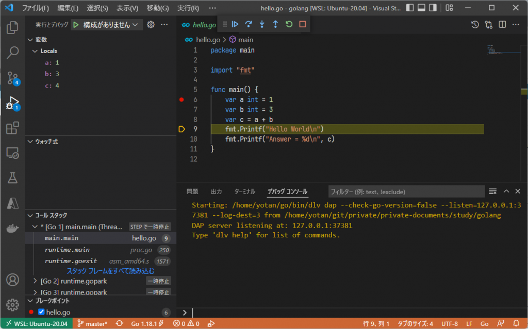Open the ファイル(F) menu
The width and height of the screenshot is (528, 329).
[x=36, y=8]
